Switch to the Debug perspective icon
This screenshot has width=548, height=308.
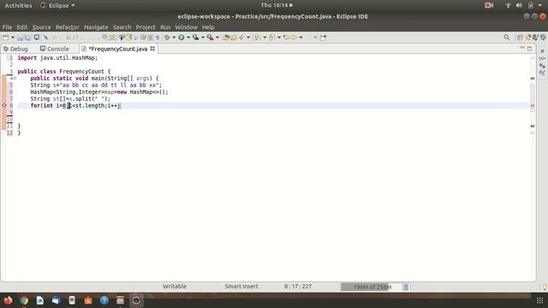click(x=542, y=38)
